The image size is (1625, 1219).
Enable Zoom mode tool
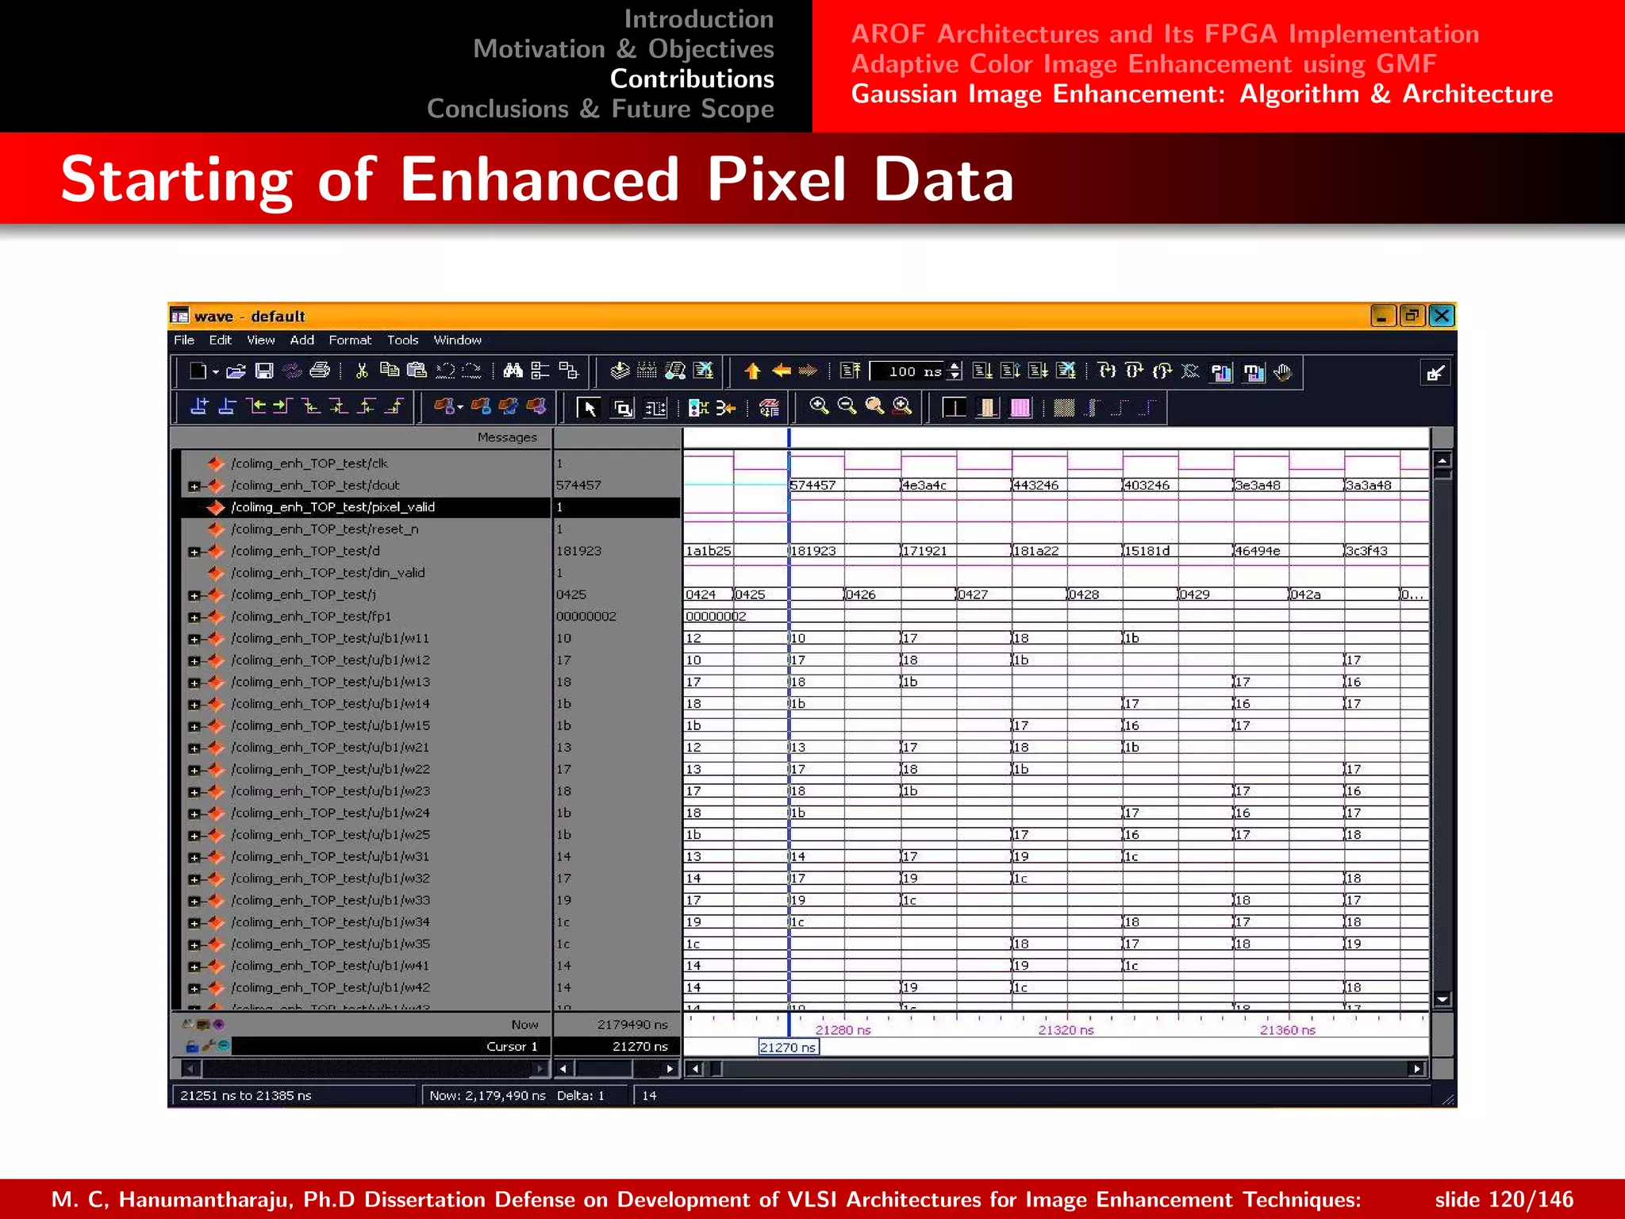[623, 408]
